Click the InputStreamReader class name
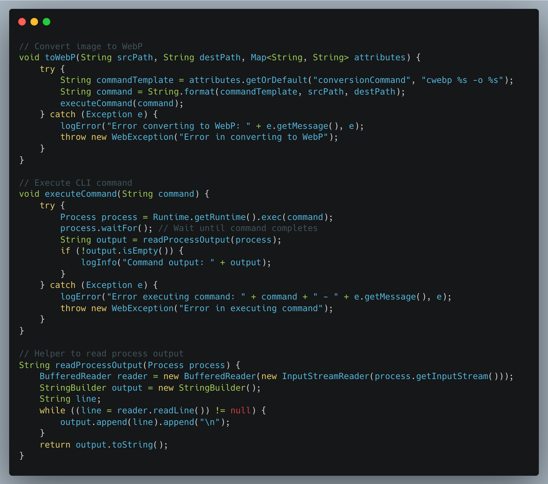 pos(325,376)
